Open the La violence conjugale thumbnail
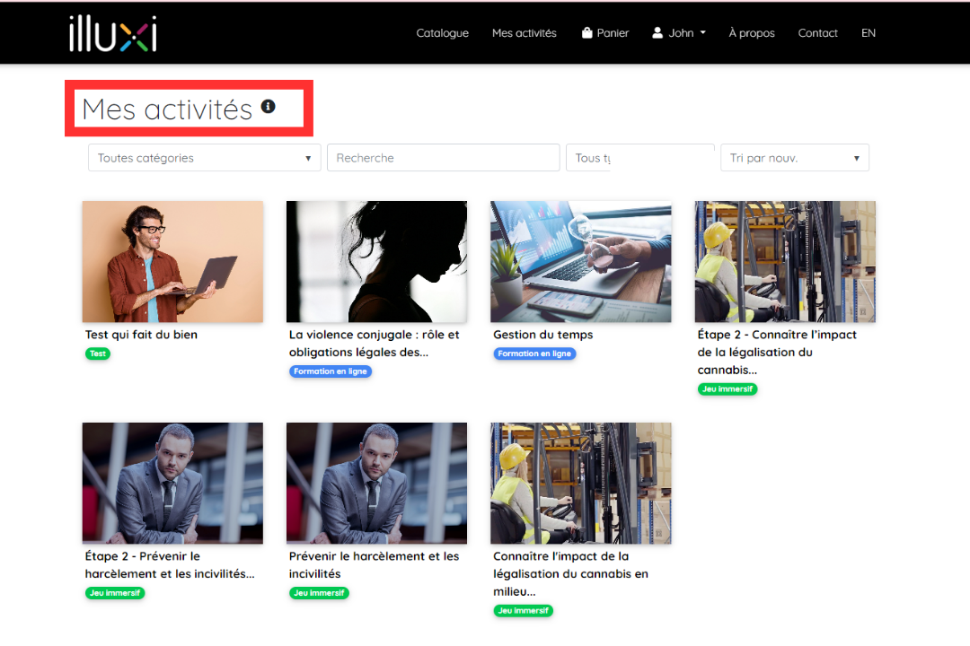This screenshot has width=970, height=646. [376, 261]
